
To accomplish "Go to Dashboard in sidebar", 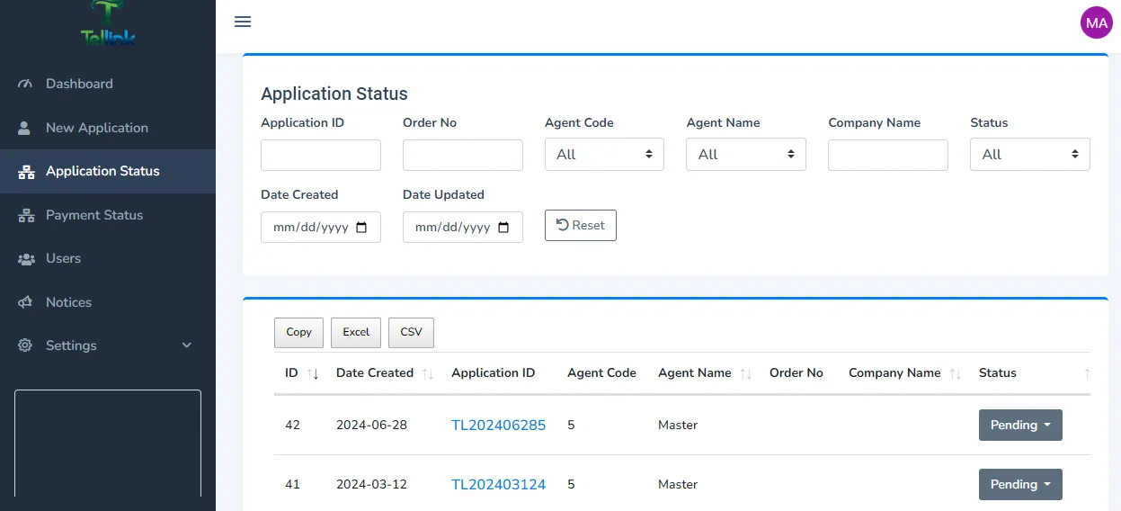I will pos(79,84).
